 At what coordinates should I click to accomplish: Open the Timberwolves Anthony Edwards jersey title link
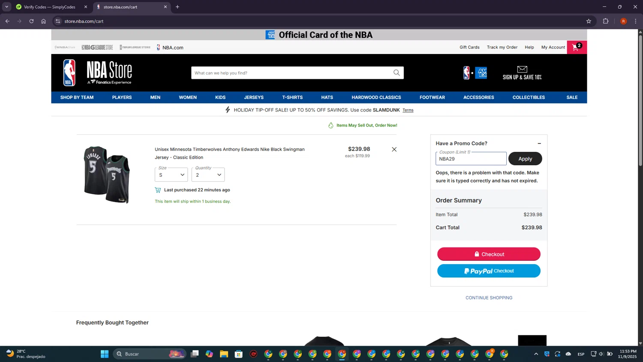point(230,153)
